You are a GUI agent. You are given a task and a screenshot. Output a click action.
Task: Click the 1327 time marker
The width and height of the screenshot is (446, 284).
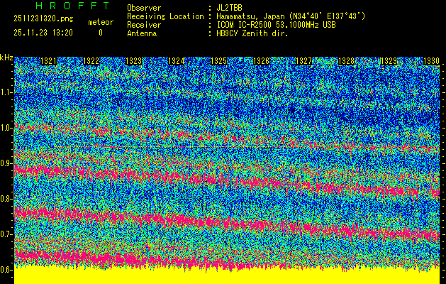(303, 62)
